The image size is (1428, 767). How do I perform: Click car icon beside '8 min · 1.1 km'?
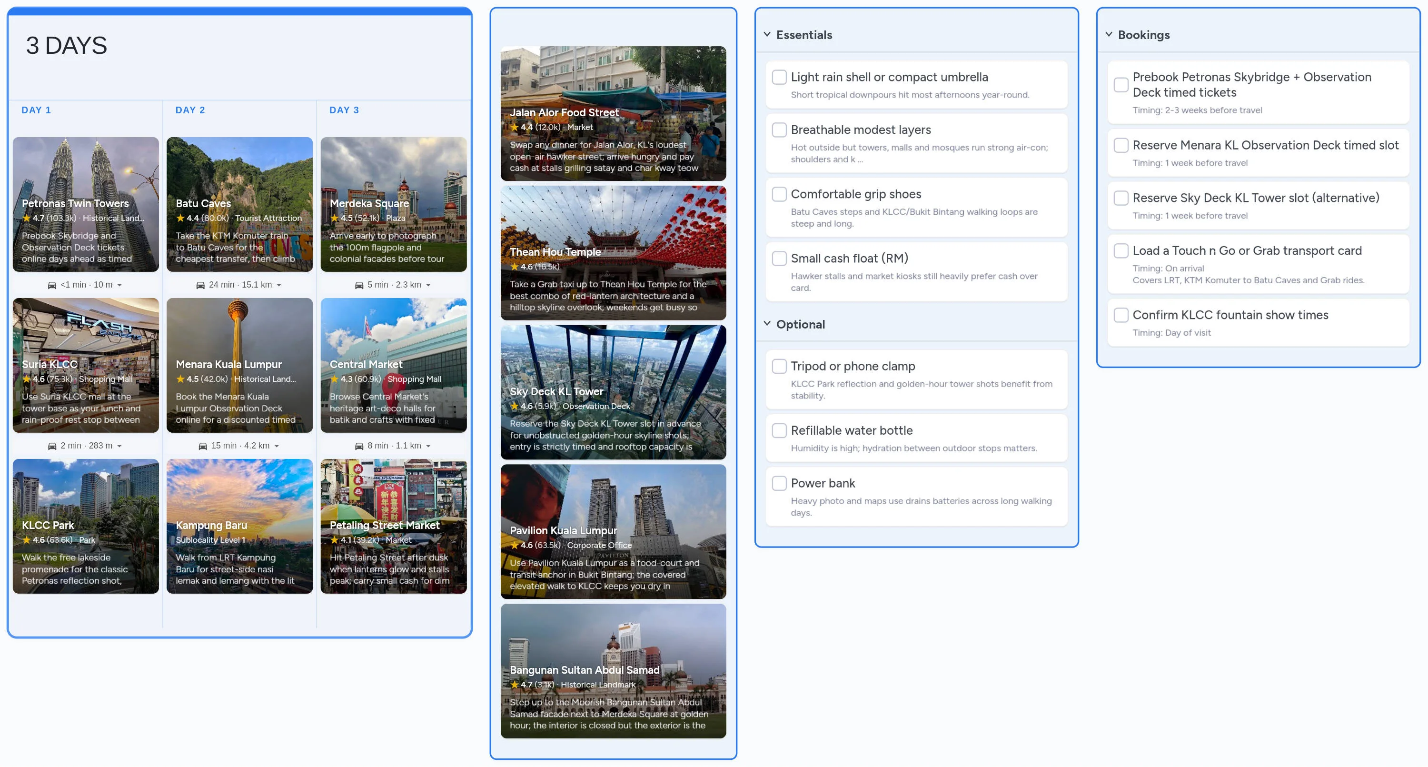tap(359, 446)
